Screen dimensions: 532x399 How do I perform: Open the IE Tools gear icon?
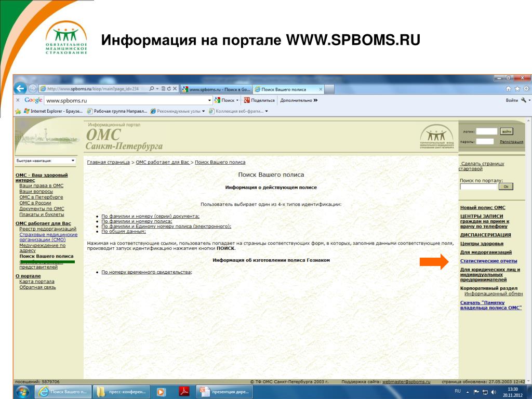[526, 89]
